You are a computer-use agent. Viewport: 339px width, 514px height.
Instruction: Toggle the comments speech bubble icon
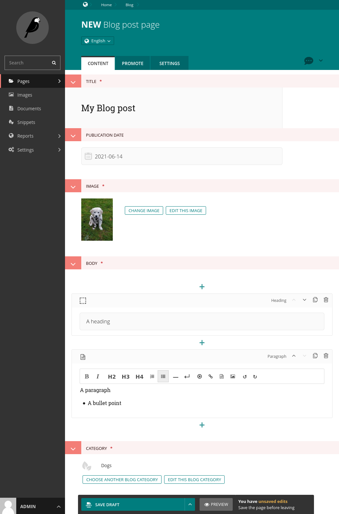308,61
